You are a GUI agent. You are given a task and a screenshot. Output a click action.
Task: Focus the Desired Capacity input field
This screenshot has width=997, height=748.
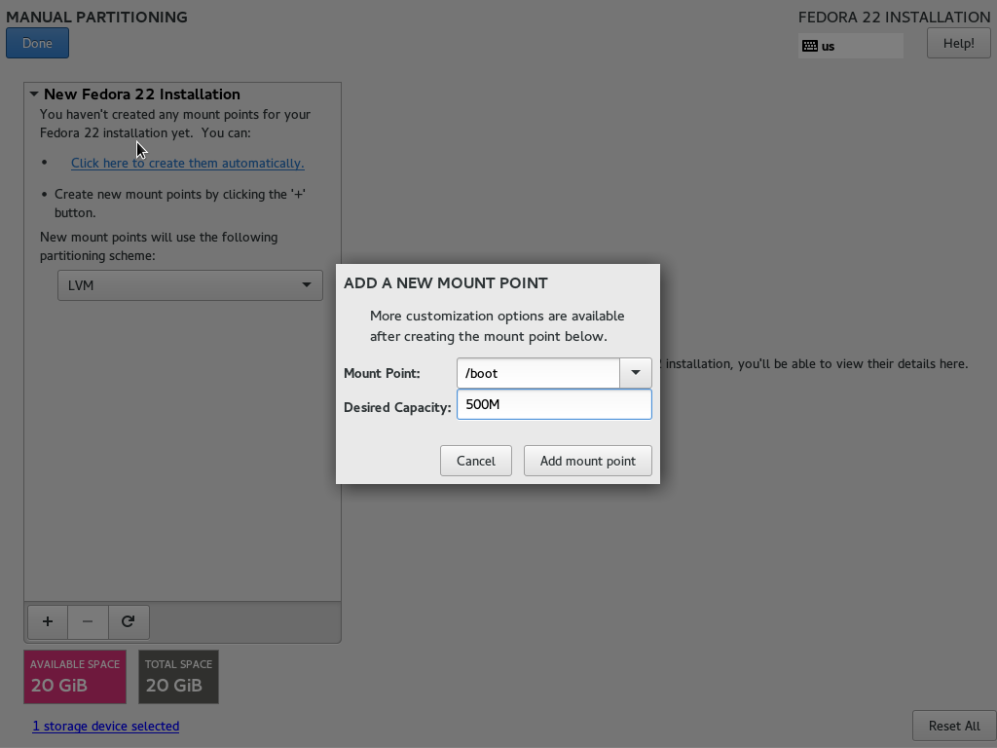point(553,405)
